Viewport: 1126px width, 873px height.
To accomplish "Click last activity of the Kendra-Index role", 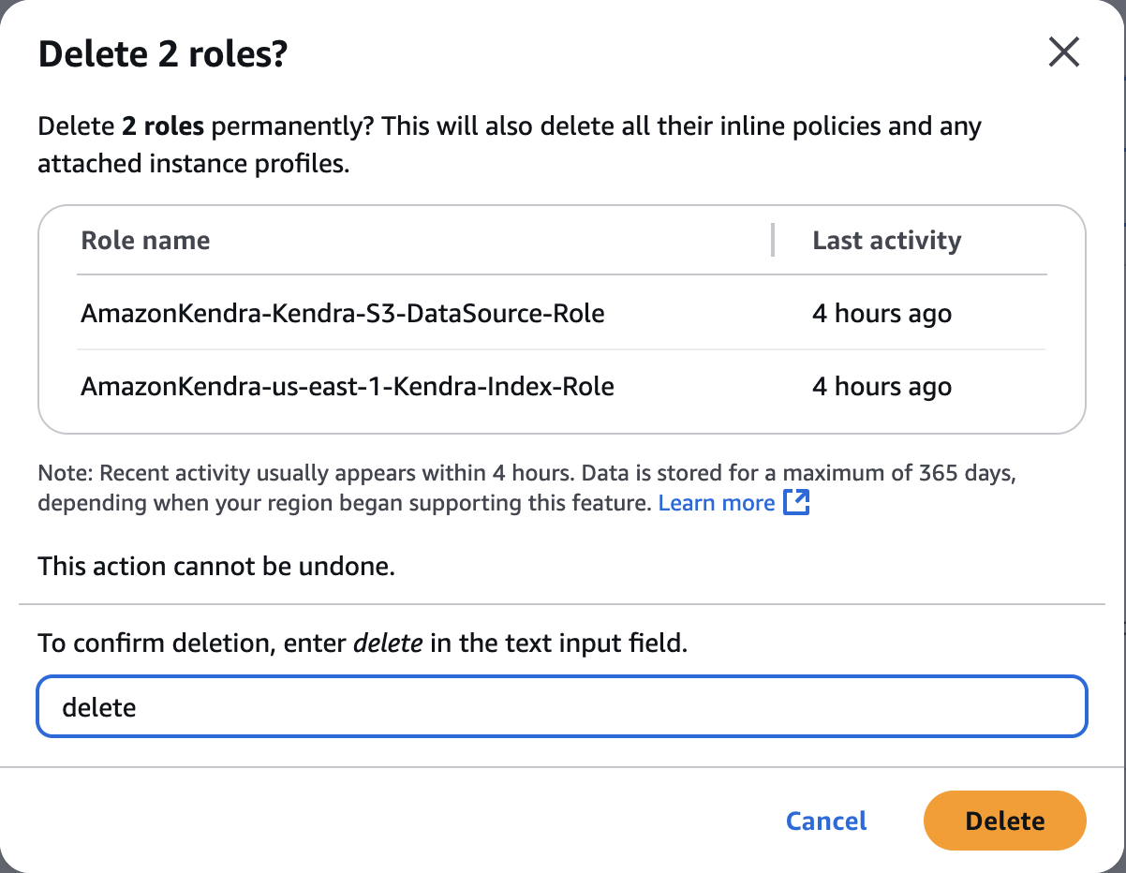I will [x=882, y=386].
